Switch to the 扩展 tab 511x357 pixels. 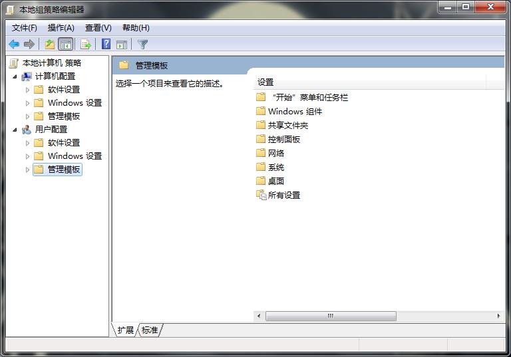(x=126, y=330)
